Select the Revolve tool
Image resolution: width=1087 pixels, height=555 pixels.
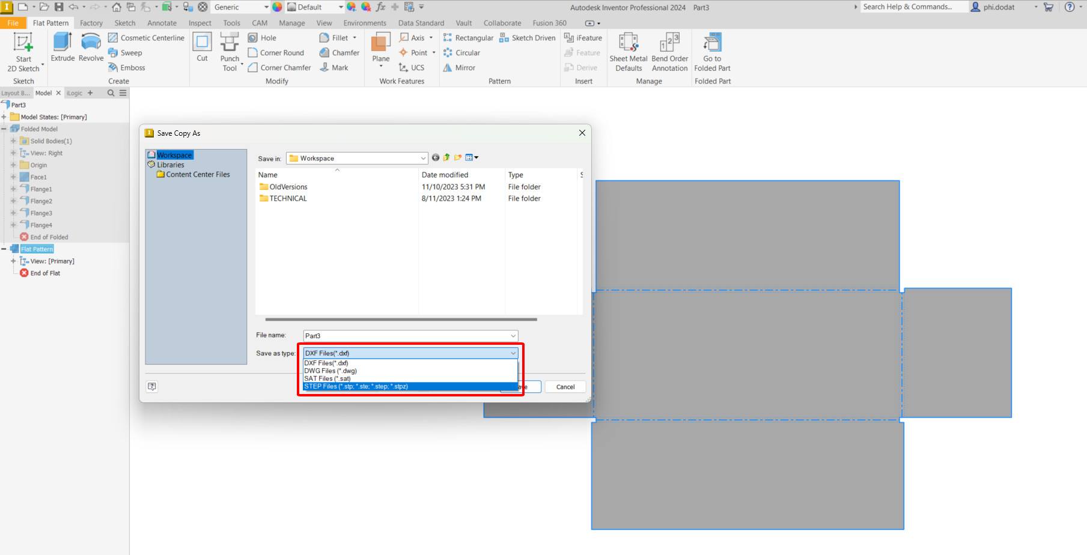pyautogui.click(x=91, y=47)
